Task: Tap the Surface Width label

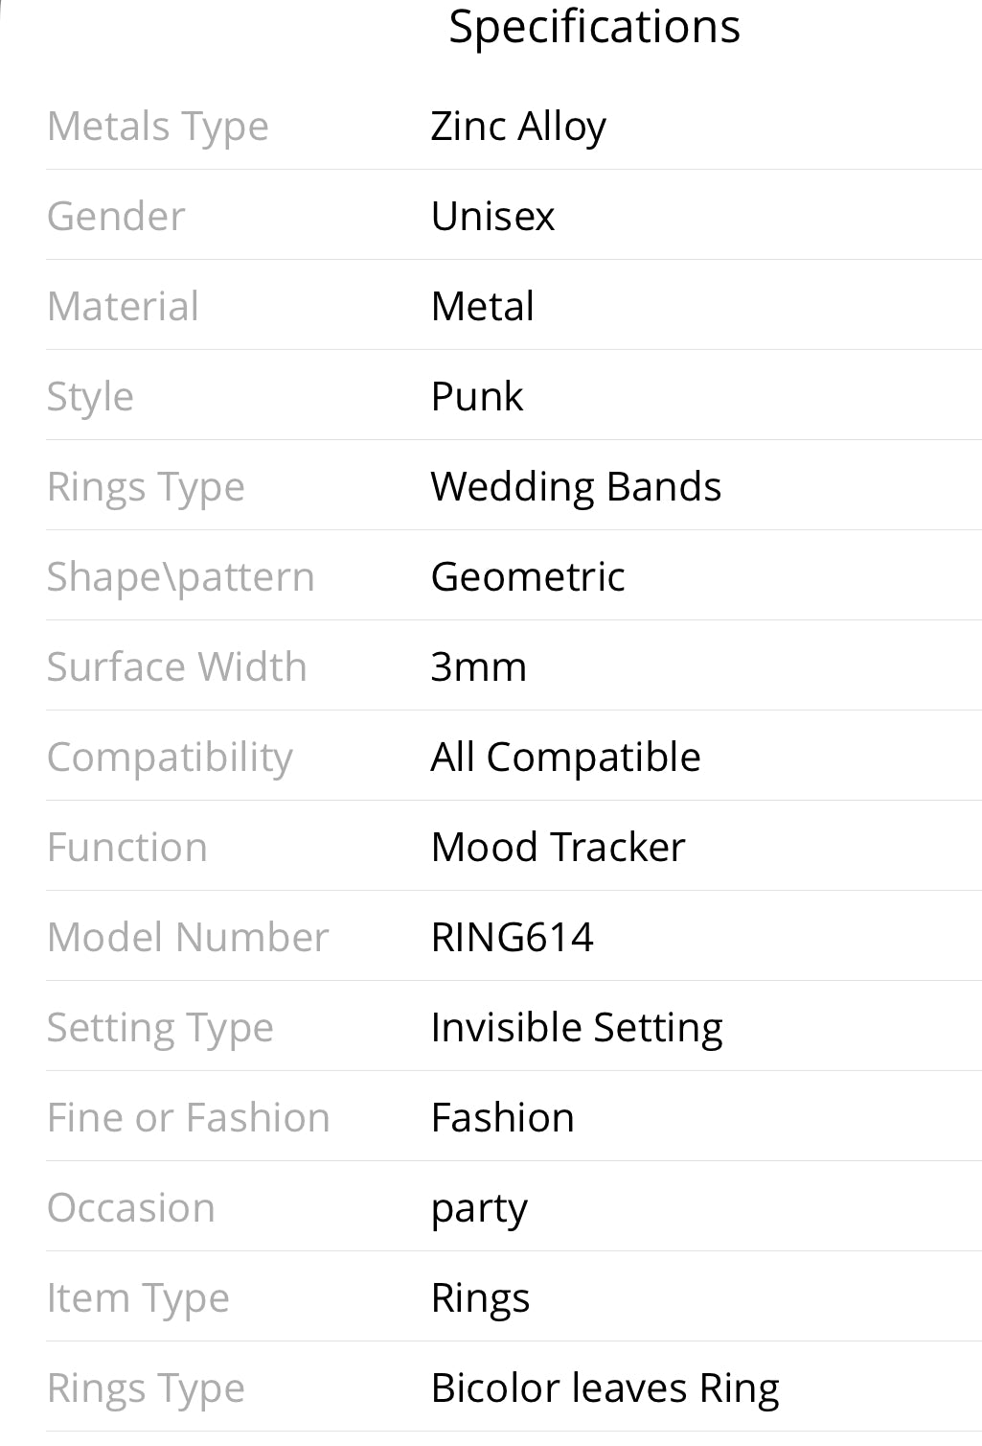Action: coord(177,667)
